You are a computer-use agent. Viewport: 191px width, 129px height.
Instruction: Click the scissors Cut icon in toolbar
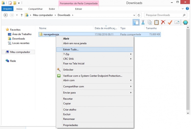tap(143, 22)
